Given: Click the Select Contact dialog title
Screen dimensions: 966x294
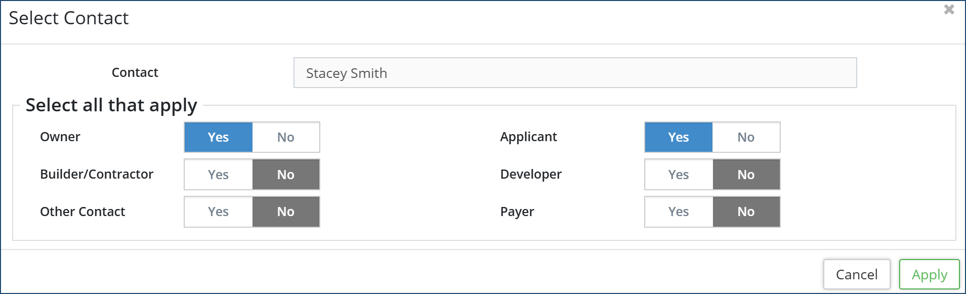Looking at the screenshot, I should [69, 18].
